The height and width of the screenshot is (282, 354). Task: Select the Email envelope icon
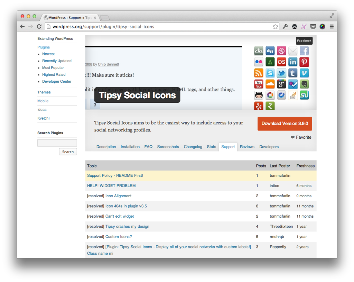click(293, 51)
